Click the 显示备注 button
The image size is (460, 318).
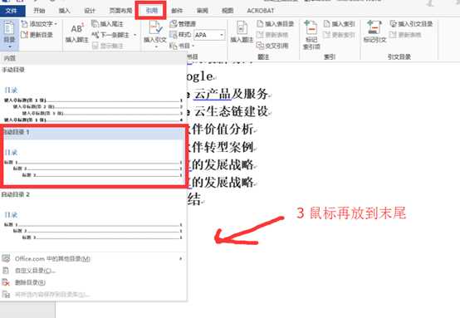[x=107, y=46]
